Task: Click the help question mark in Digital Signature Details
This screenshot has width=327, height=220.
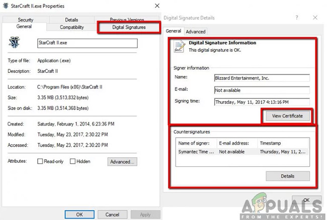Action: (297, 18)
